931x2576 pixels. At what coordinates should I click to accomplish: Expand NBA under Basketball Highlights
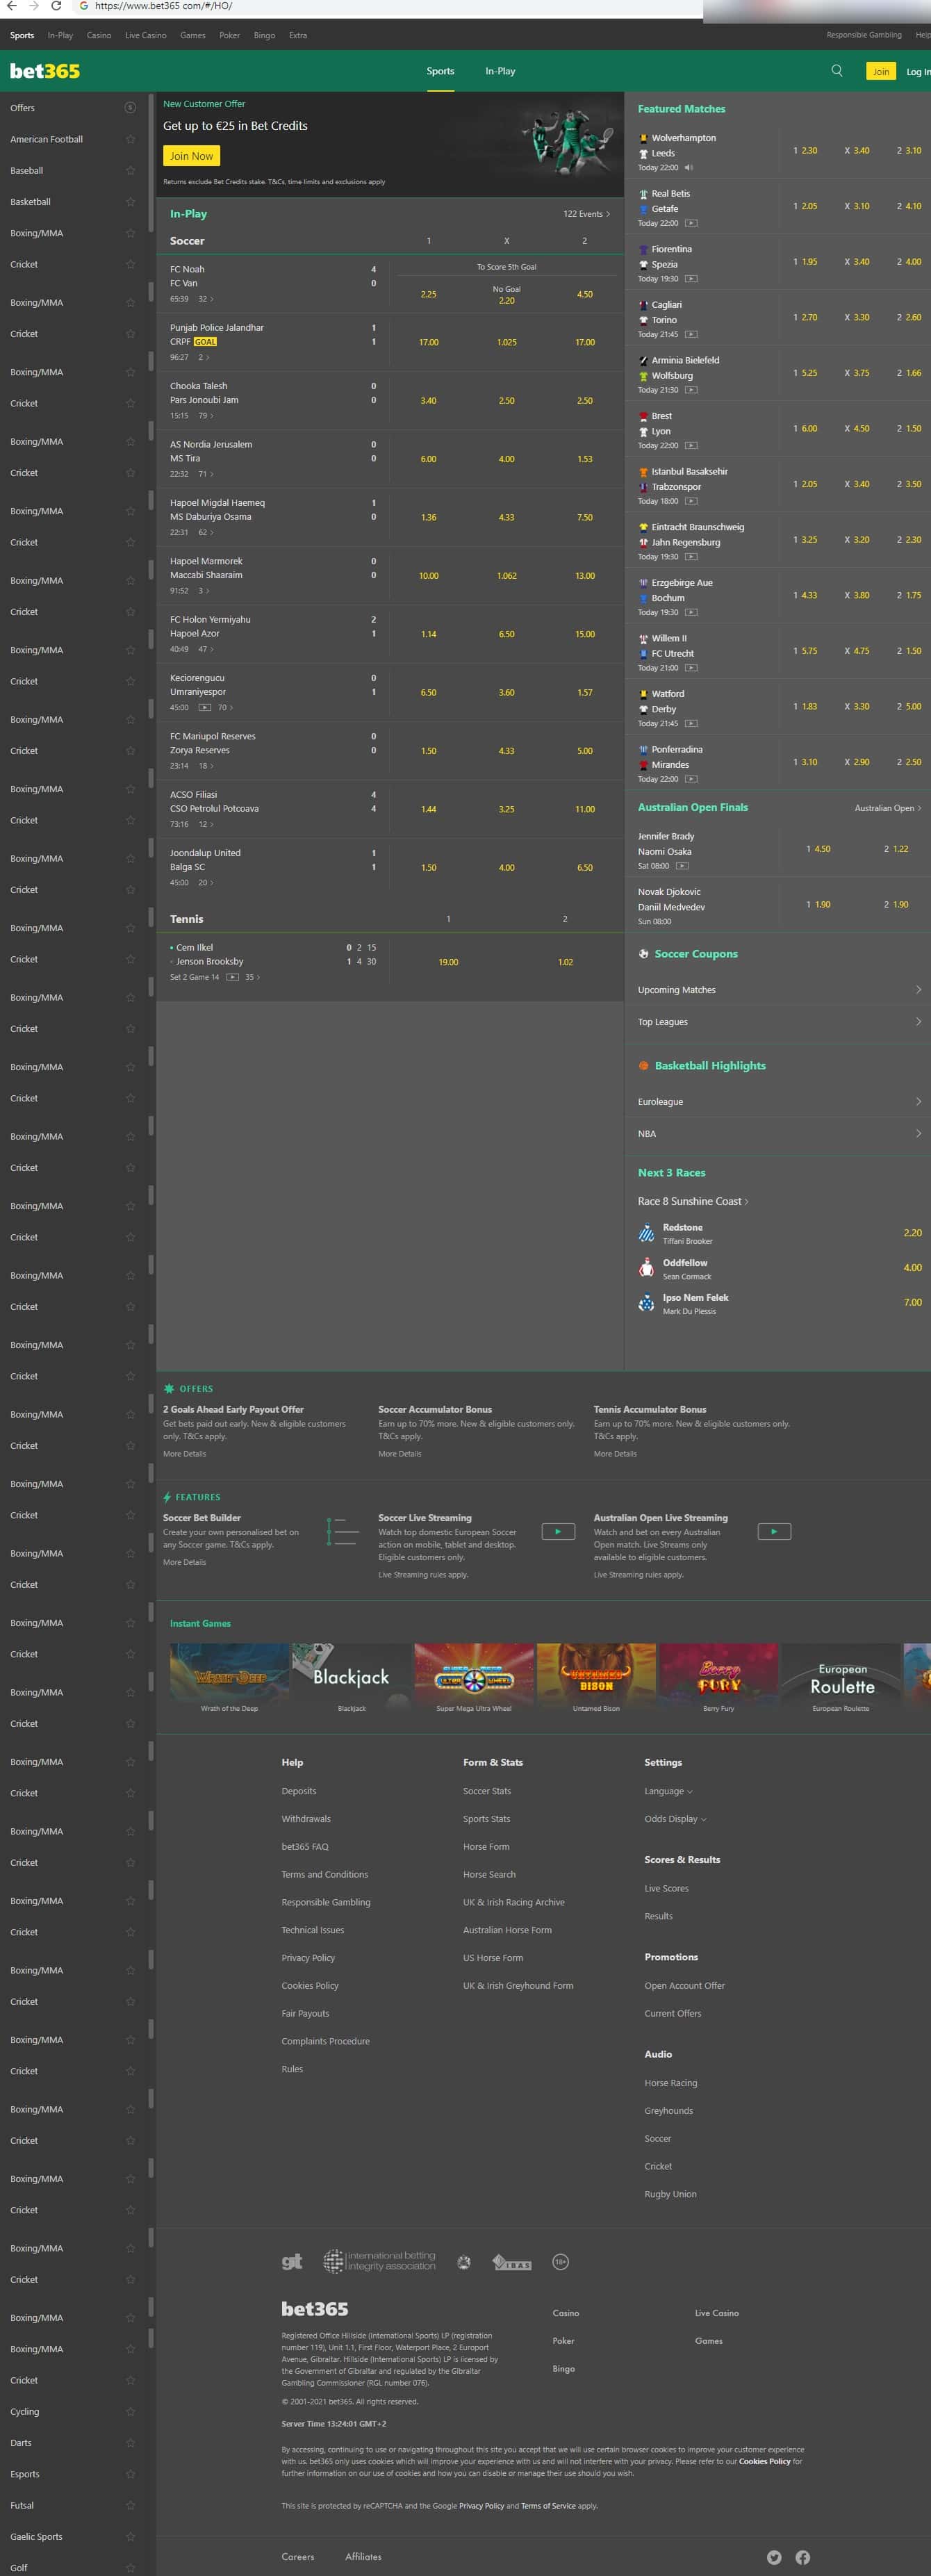pyautogui.click(x=778, y=1134)
